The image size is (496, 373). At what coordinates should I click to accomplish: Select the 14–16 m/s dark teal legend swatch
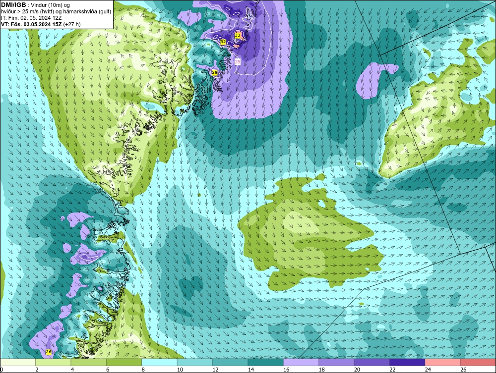click(x=266, y=362)
